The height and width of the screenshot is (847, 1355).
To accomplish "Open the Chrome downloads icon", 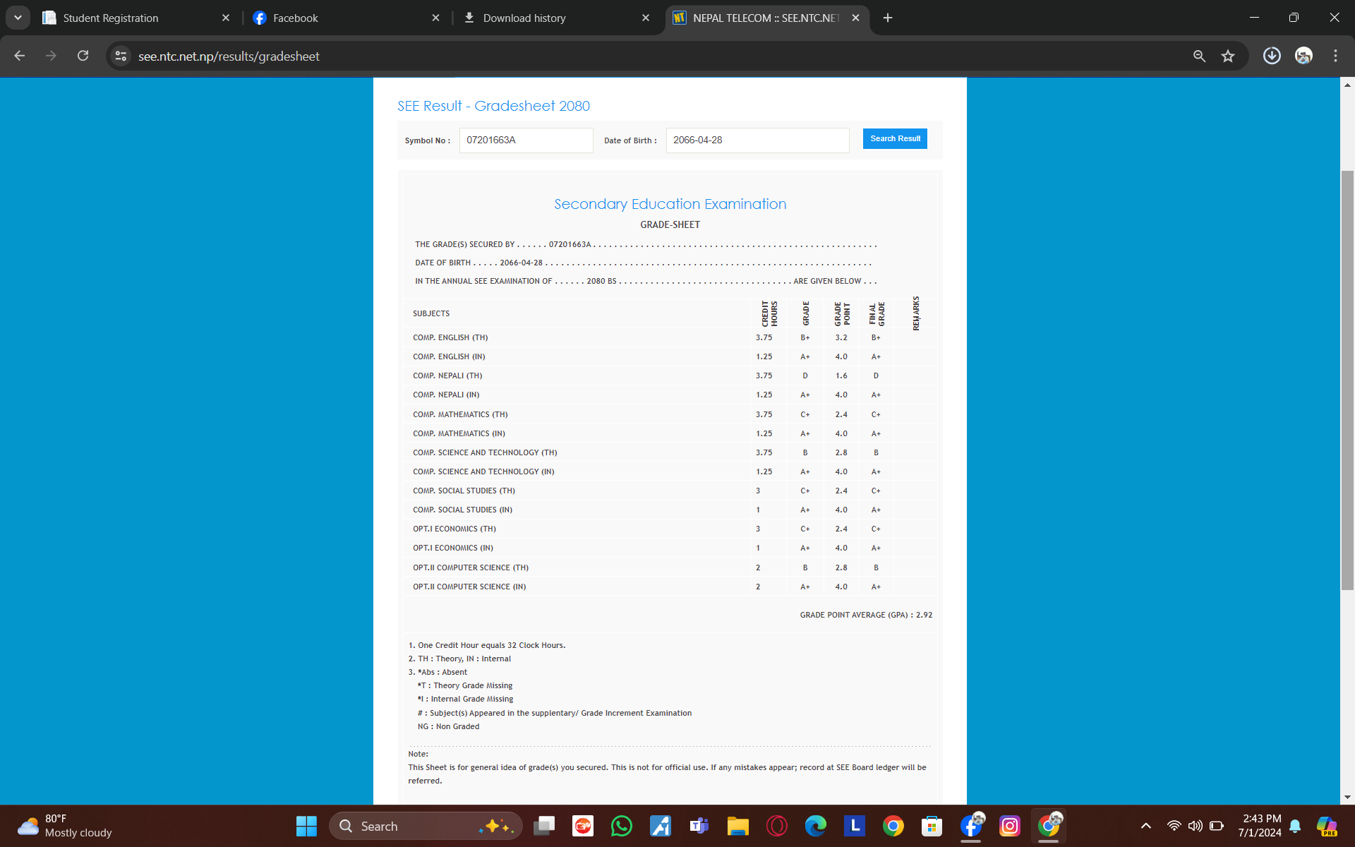I will pyautogui.click(x=1272, y=56).
